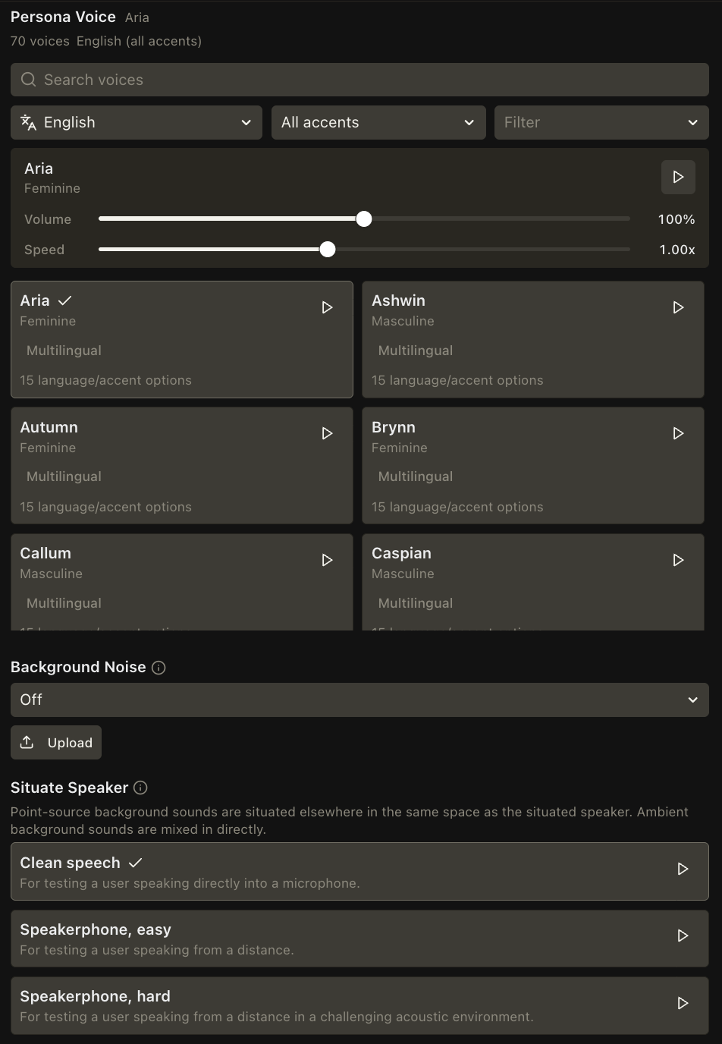Click the Volume slider handle
This screenshot has height=1044, width=722.
pyautogui.click(x=364, y=219)
